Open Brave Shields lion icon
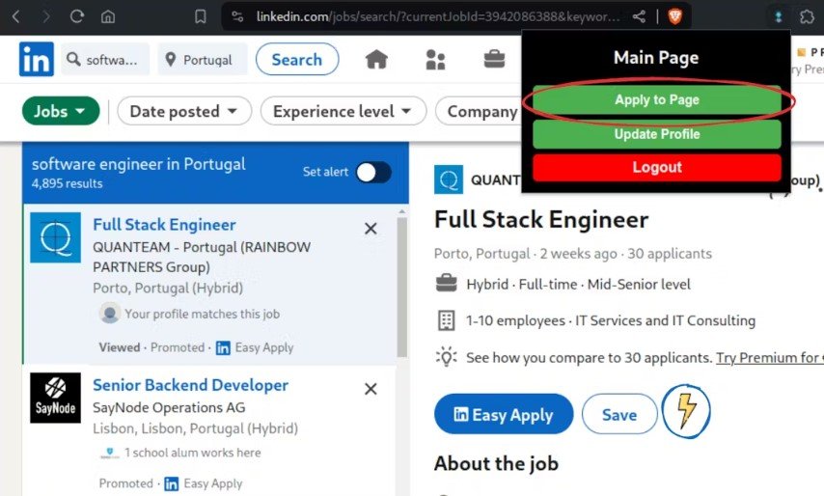The height and width of the screenshot is (496, 824). coord(674,16)
